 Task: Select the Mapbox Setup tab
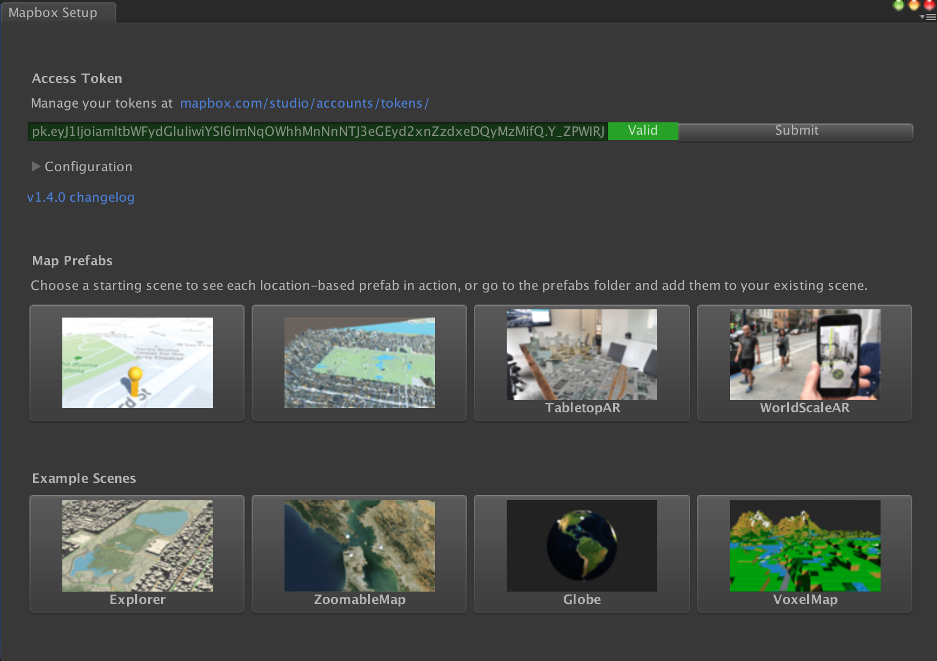click(58, 12)
